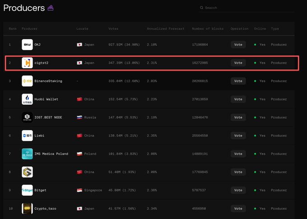Viewport: 307px width, 219px height.
Task: Open the cigtst2 producer name
Action: (x=42, y=63)
